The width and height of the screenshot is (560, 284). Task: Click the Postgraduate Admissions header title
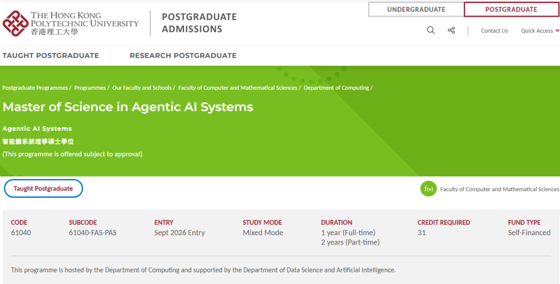tap(199, 23)
